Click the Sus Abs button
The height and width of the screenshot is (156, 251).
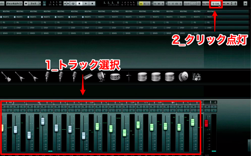(x=206, y=4)
